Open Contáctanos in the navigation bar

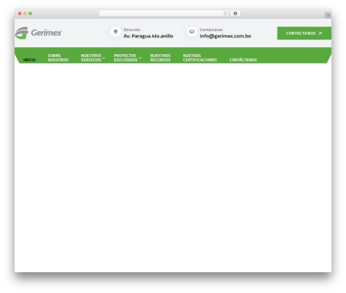coord(243,60)
